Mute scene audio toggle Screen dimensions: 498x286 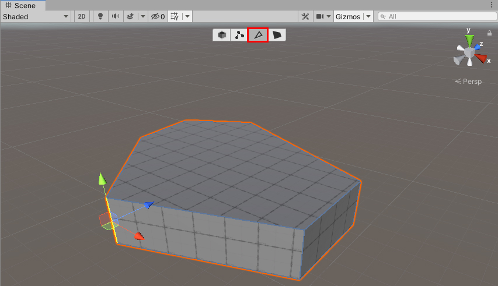pyautogui.click(x=115, y=17)
